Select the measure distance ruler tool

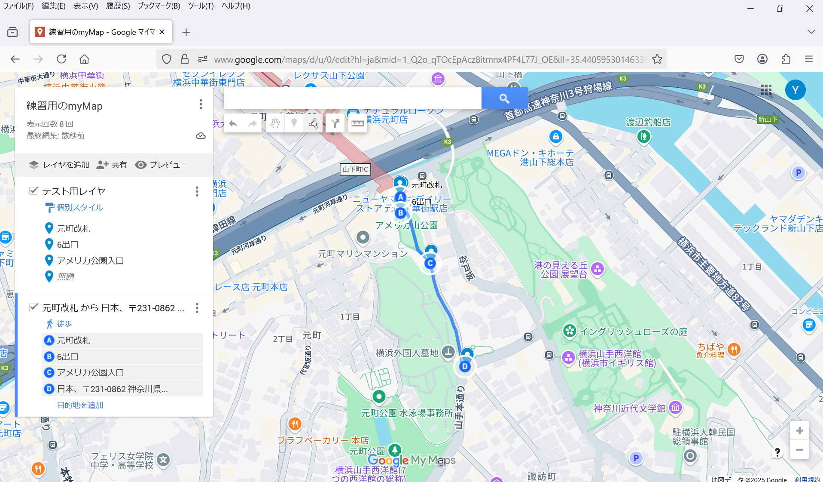click(357, 124)
